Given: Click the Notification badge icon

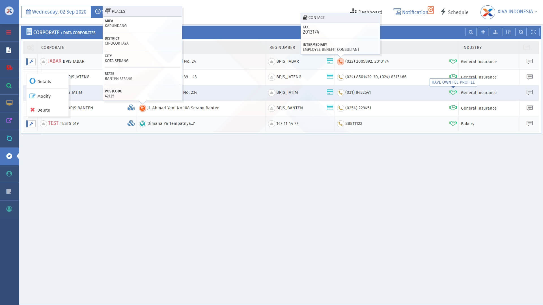Looking at the screenshot, I should pos(430,10).
